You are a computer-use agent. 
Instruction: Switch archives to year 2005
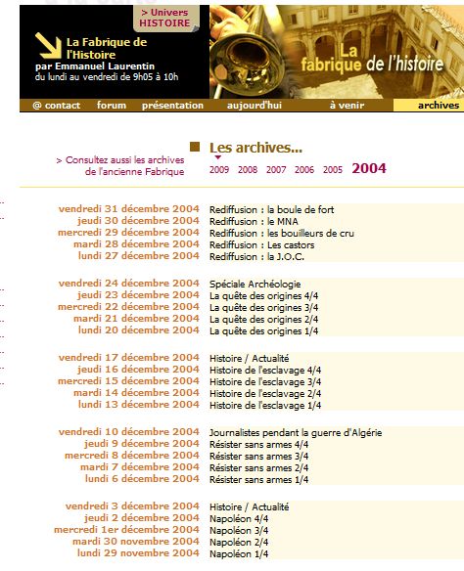tap(333, 170)
